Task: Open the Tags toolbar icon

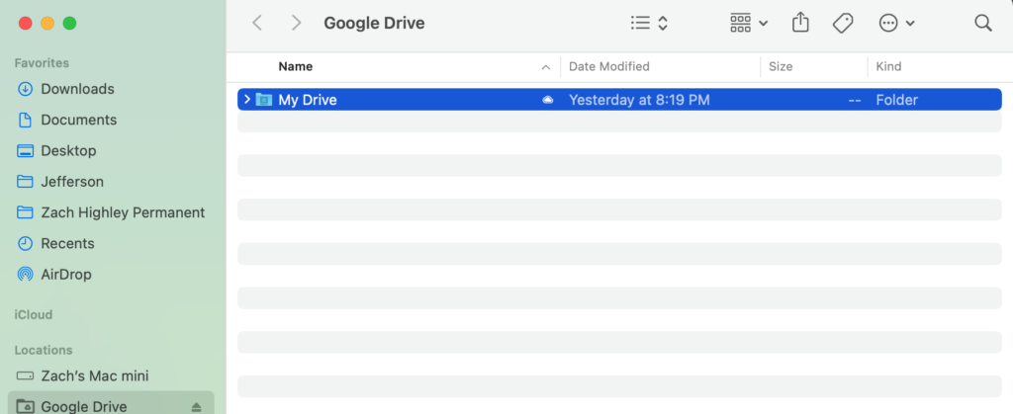Action: click(843, 23)
